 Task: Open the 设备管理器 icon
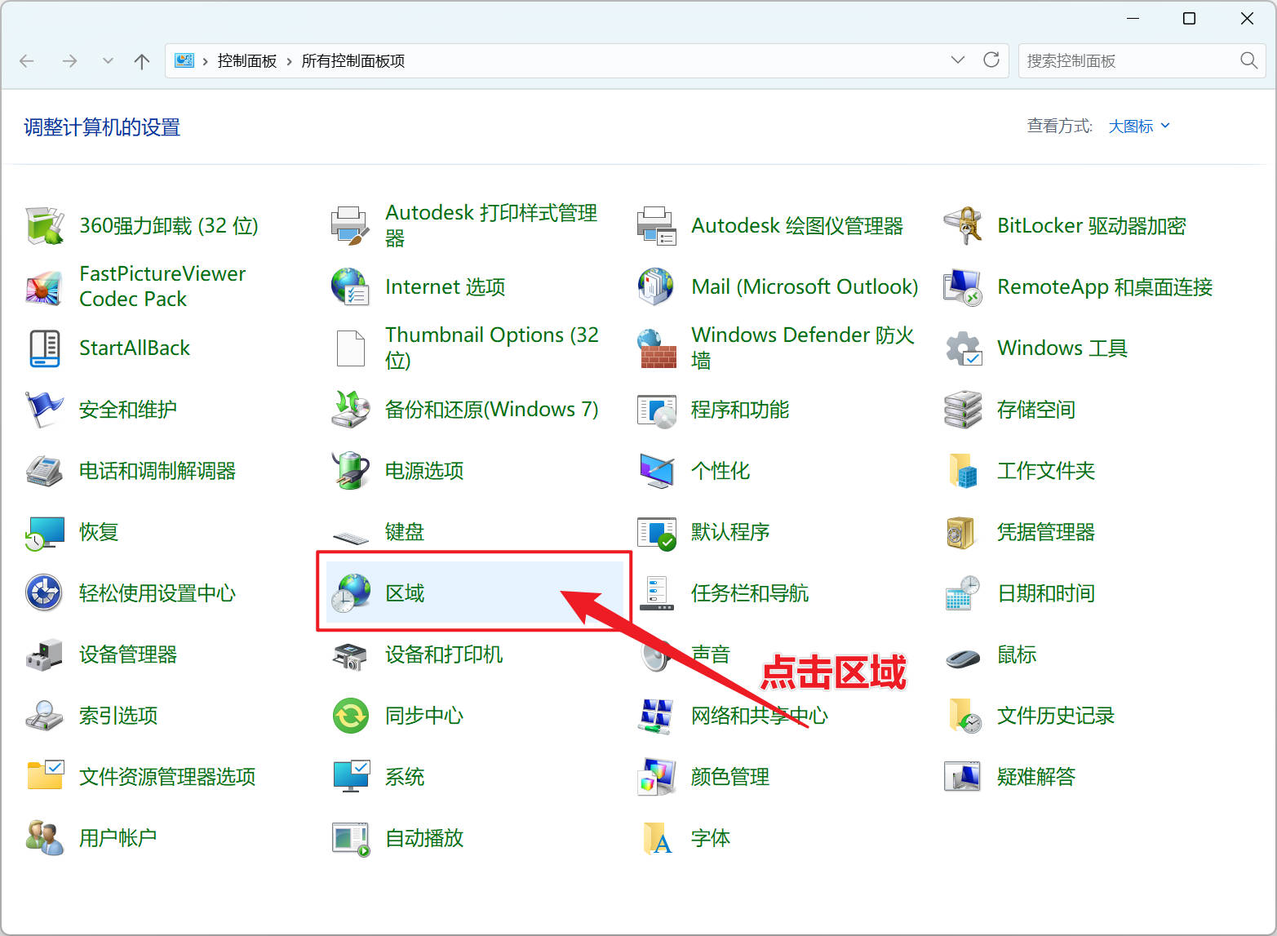pyautogui.click(x=45, y=654)
